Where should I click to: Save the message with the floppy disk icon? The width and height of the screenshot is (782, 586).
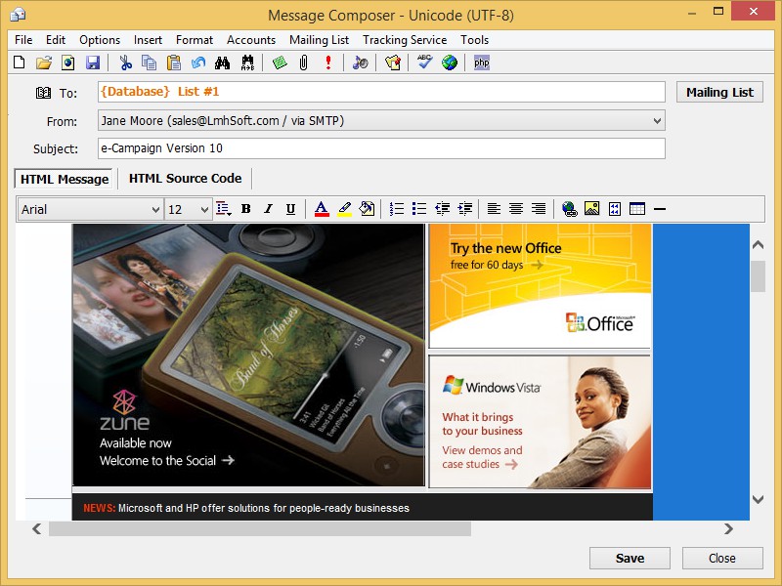pyautogui.click(x=93, y=63)
